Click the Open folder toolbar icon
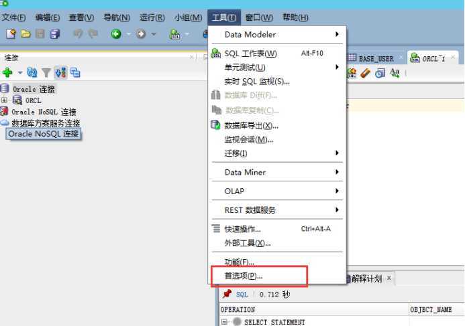 (x=25, y=33)
